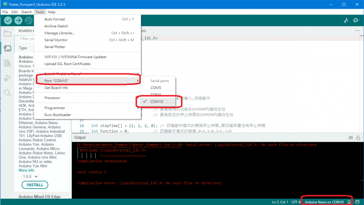Open the Serial Plotter toolbar icon
Screen dimensions: 364x205
click(346, 21)
